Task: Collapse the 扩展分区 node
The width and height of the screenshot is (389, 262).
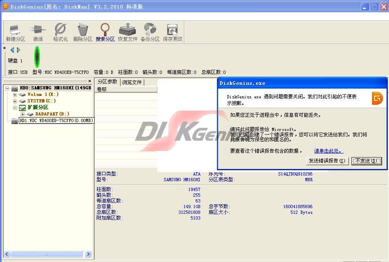Action: [15, 108]
